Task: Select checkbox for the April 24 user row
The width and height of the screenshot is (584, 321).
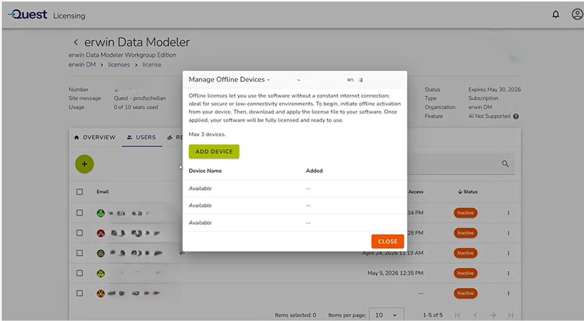Action: point(80,253)
